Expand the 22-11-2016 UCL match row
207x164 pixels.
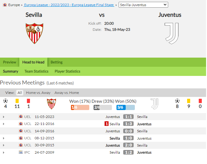coord(4,124)
